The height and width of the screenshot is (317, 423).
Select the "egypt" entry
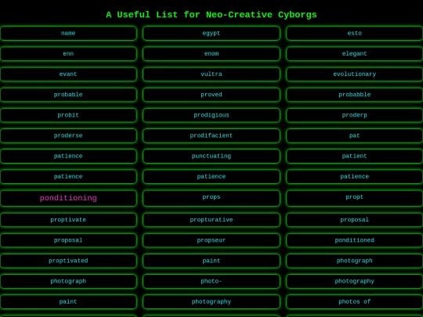(x=211, y=33)
